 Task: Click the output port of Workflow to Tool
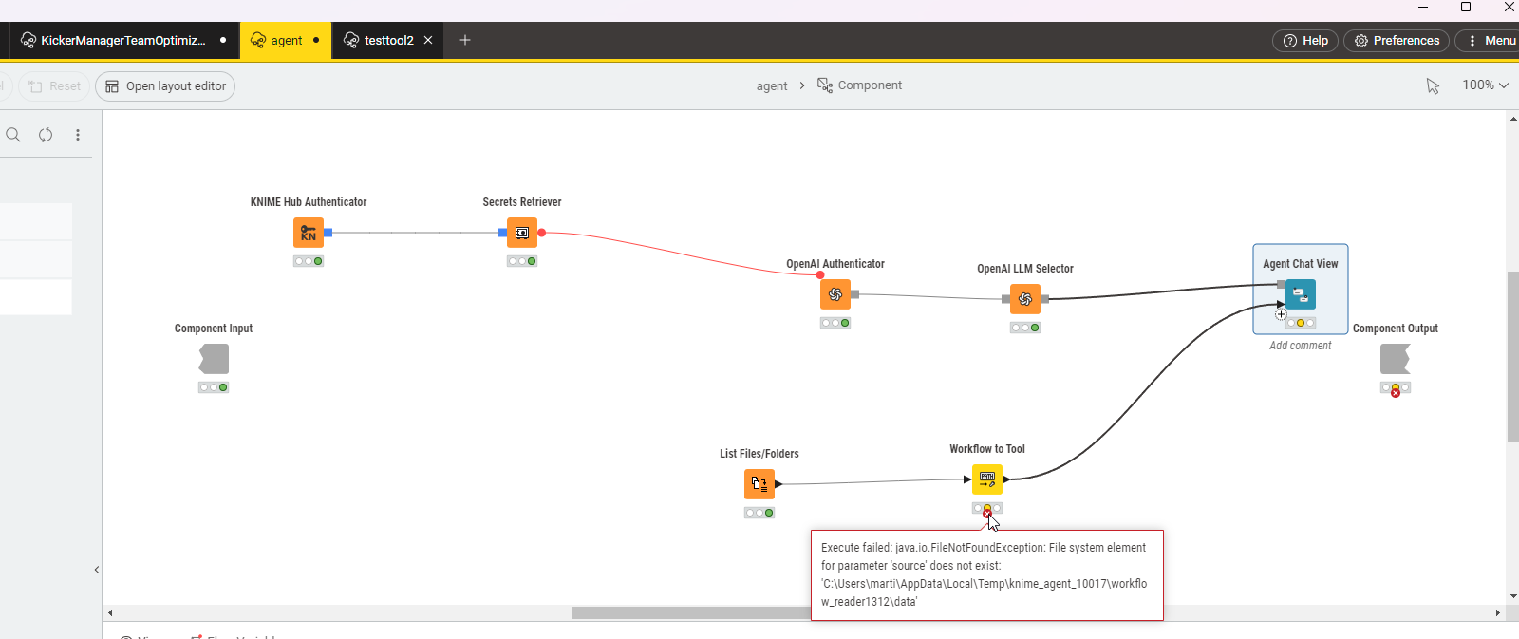coord(1006,479)
